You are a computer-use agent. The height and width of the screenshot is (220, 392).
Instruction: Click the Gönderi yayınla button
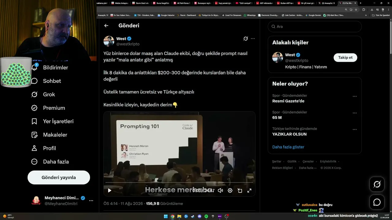click(59, 178)
